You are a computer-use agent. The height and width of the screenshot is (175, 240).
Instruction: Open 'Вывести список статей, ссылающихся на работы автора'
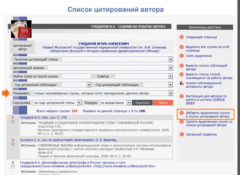(x=209, y=76)
